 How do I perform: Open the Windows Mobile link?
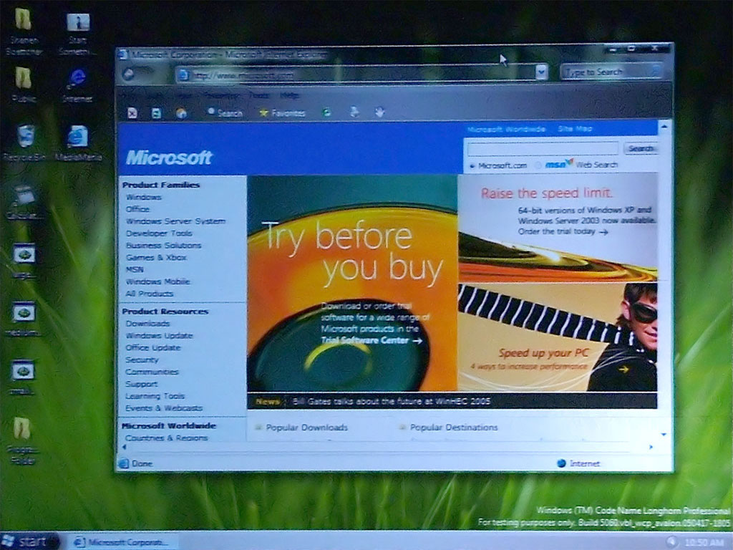(157, 281)
